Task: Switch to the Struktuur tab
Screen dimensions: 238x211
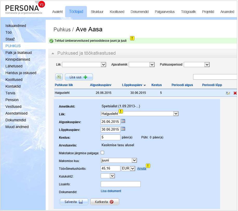Action: (97, 12)
